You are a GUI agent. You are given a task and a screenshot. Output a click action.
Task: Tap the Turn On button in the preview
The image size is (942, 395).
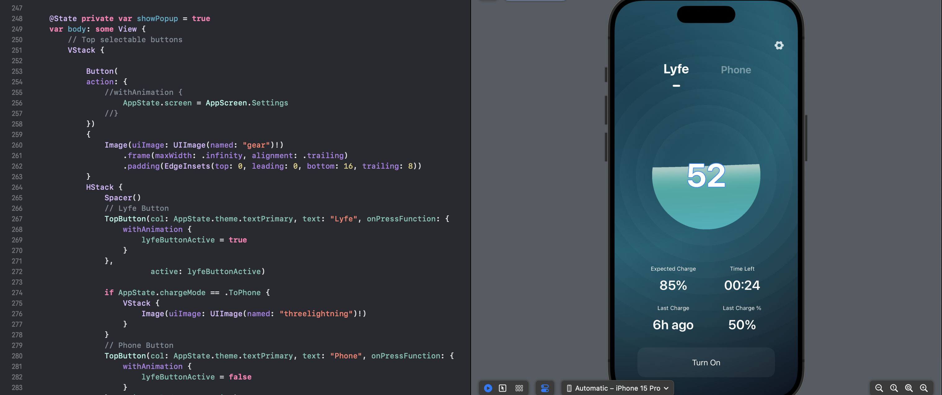click(706, 362)
